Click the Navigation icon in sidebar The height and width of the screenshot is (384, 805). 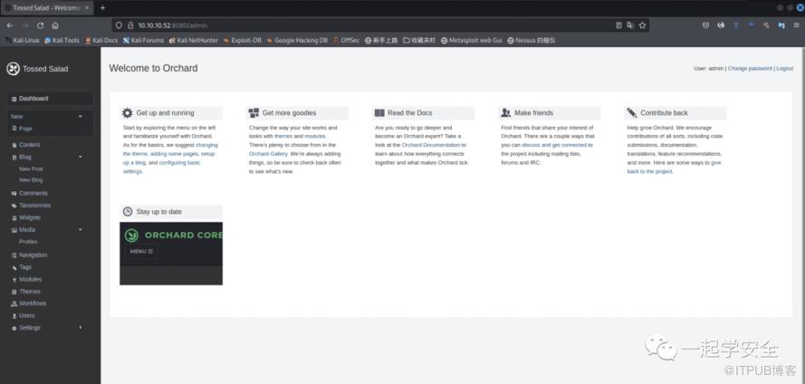pos(14,255)
